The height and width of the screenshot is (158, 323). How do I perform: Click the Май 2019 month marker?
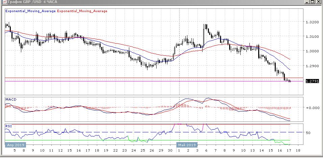[x=187, y=145]
